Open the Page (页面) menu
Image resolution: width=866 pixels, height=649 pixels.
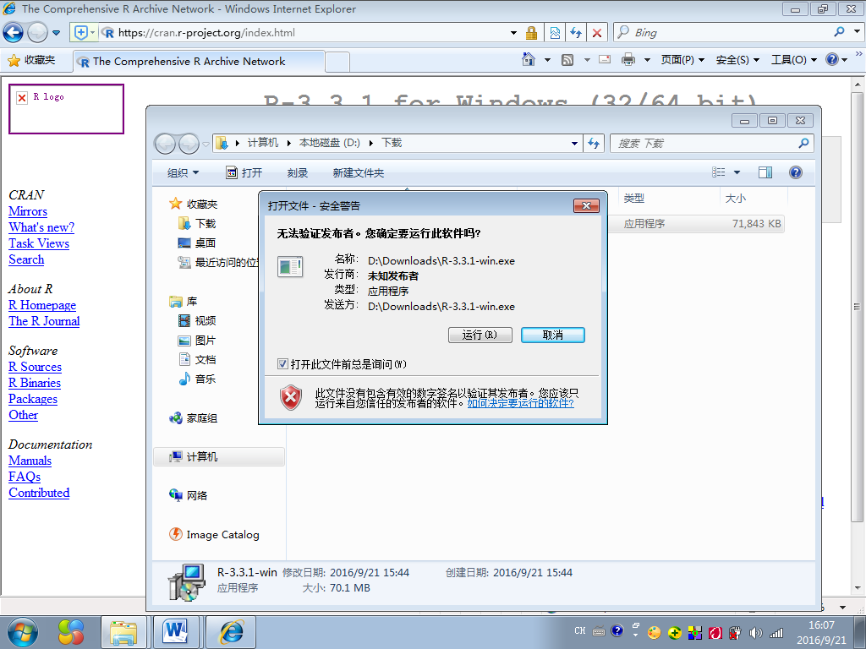(x=682, y=60)
